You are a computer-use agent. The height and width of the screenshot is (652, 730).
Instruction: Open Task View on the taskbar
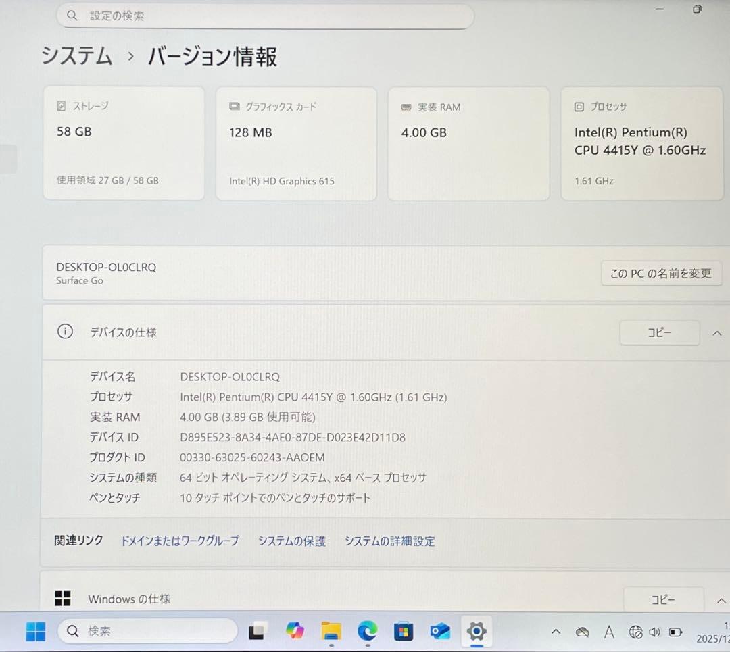pyautogui.click(x=258, y=632)
